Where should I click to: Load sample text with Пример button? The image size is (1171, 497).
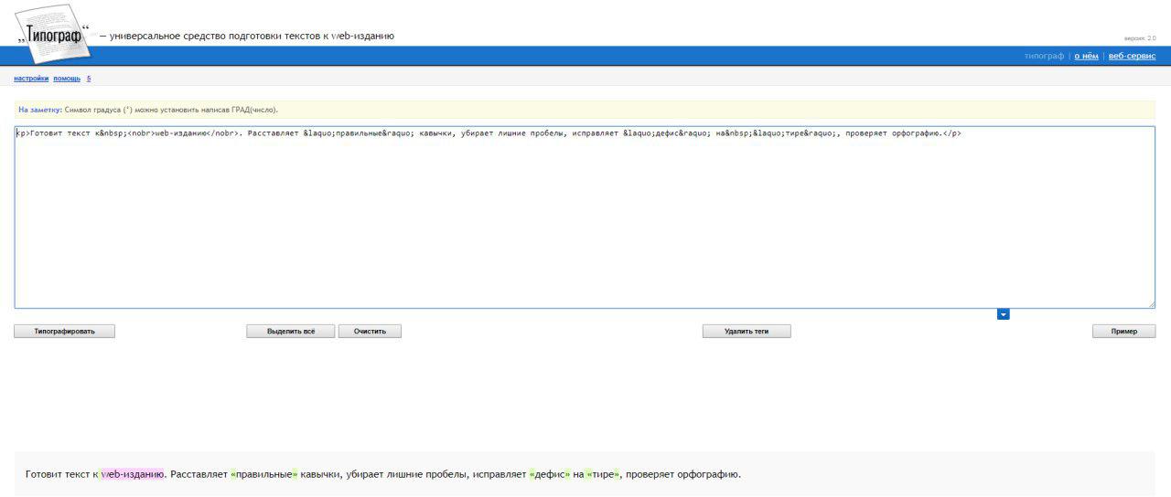[x=1123, y=331]
